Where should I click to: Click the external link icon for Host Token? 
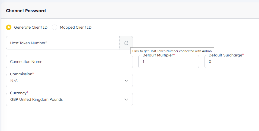click(126, 43)
